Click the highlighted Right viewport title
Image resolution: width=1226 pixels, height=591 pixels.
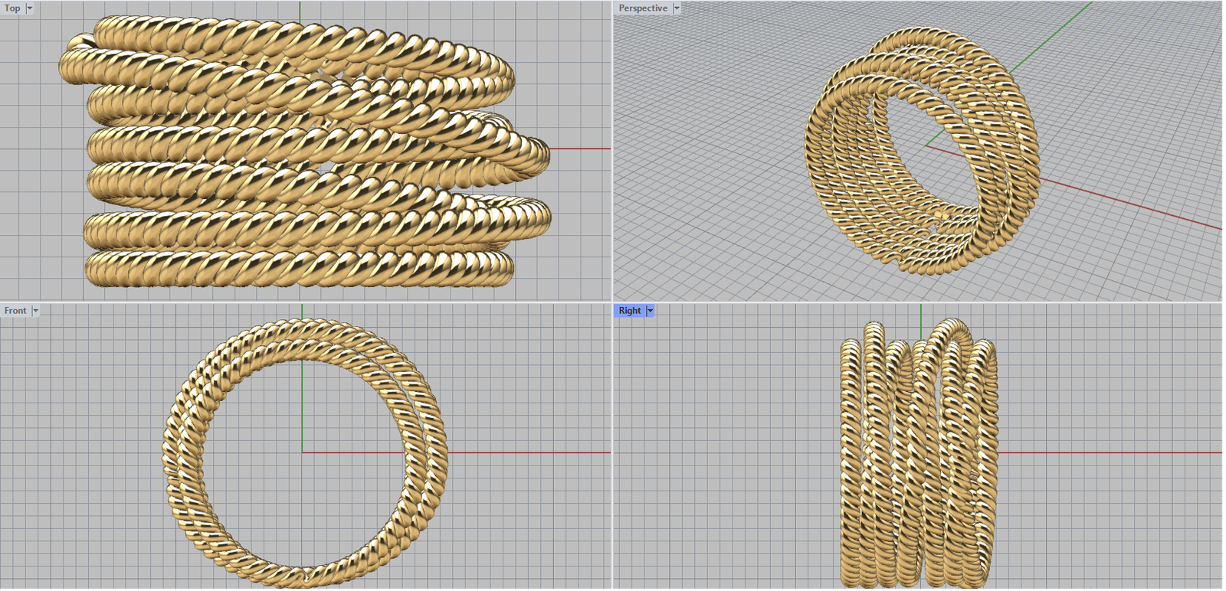(629, 311)
